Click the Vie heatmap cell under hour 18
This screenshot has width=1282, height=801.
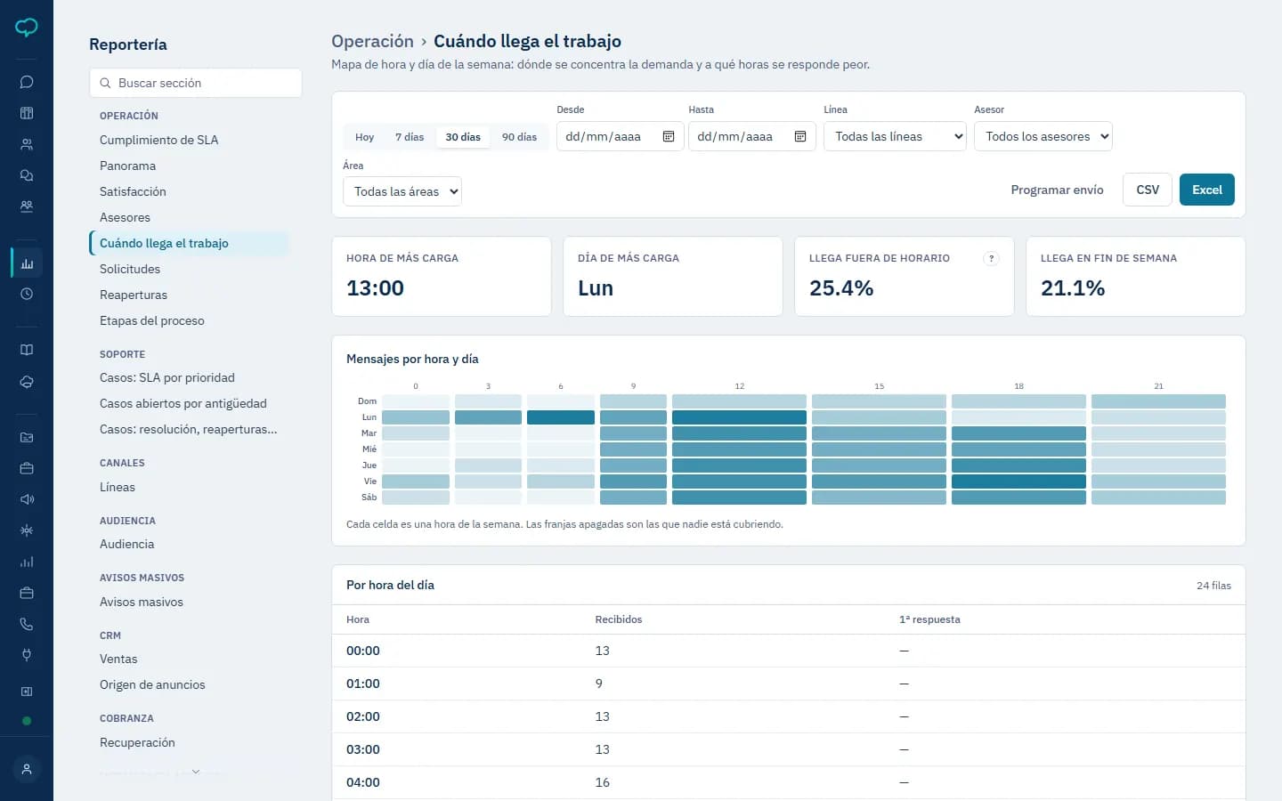point(1018,481)
